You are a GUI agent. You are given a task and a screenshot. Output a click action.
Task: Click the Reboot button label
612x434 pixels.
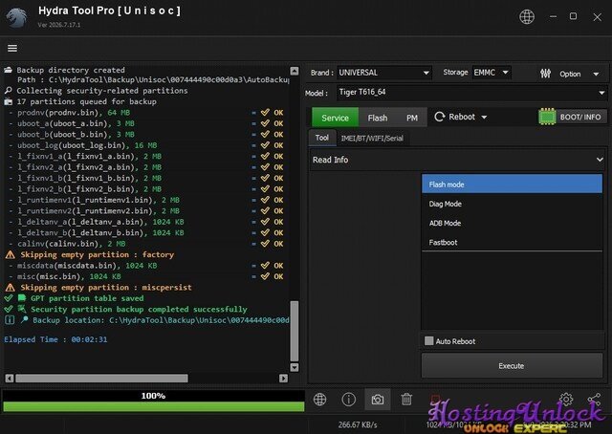(462, 117)
